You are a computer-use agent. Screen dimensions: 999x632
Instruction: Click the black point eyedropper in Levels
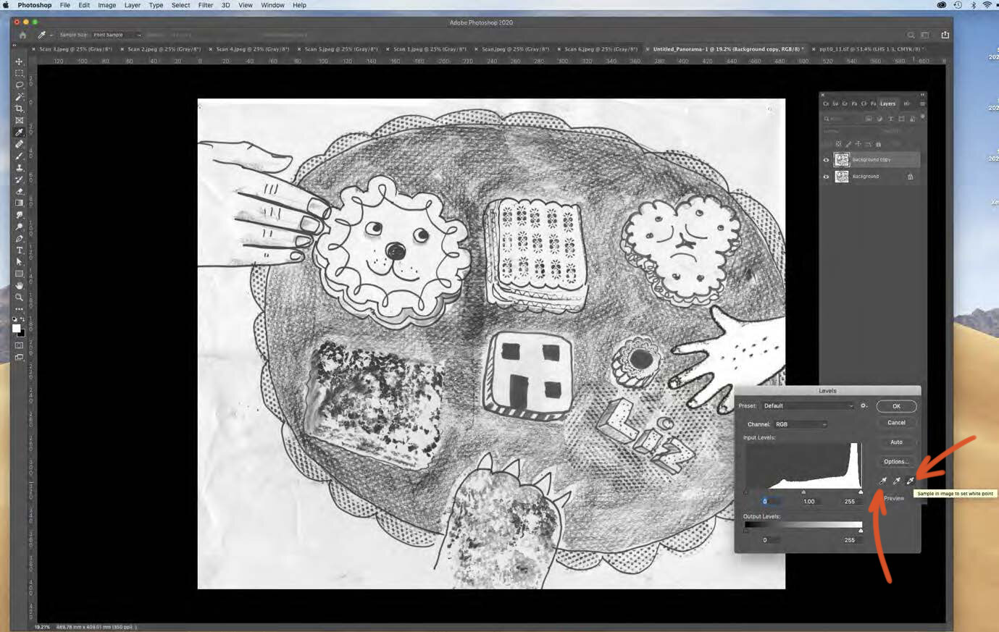point(882,481)
